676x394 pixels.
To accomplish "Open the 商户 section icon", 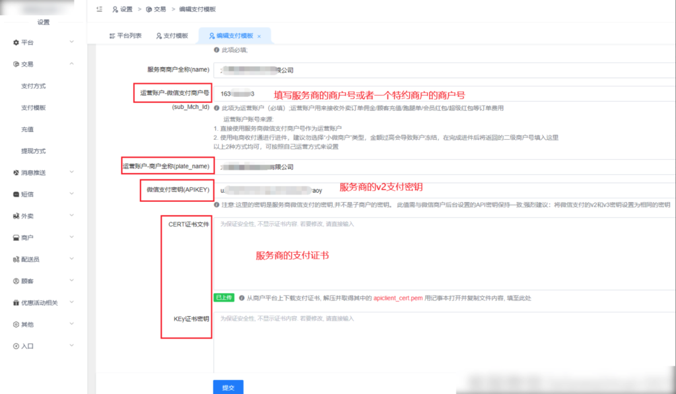I will click(15, 237).
